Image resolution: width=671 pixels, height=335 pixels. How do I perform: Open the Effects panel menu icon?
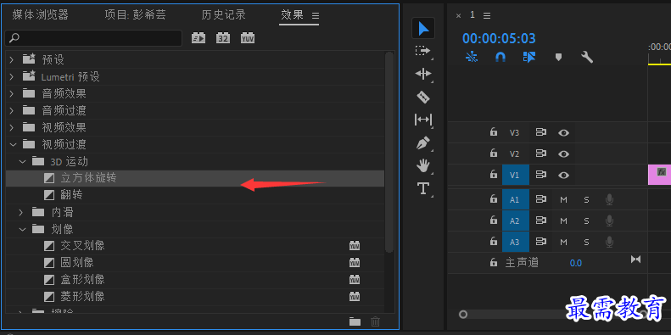(316, 16)
